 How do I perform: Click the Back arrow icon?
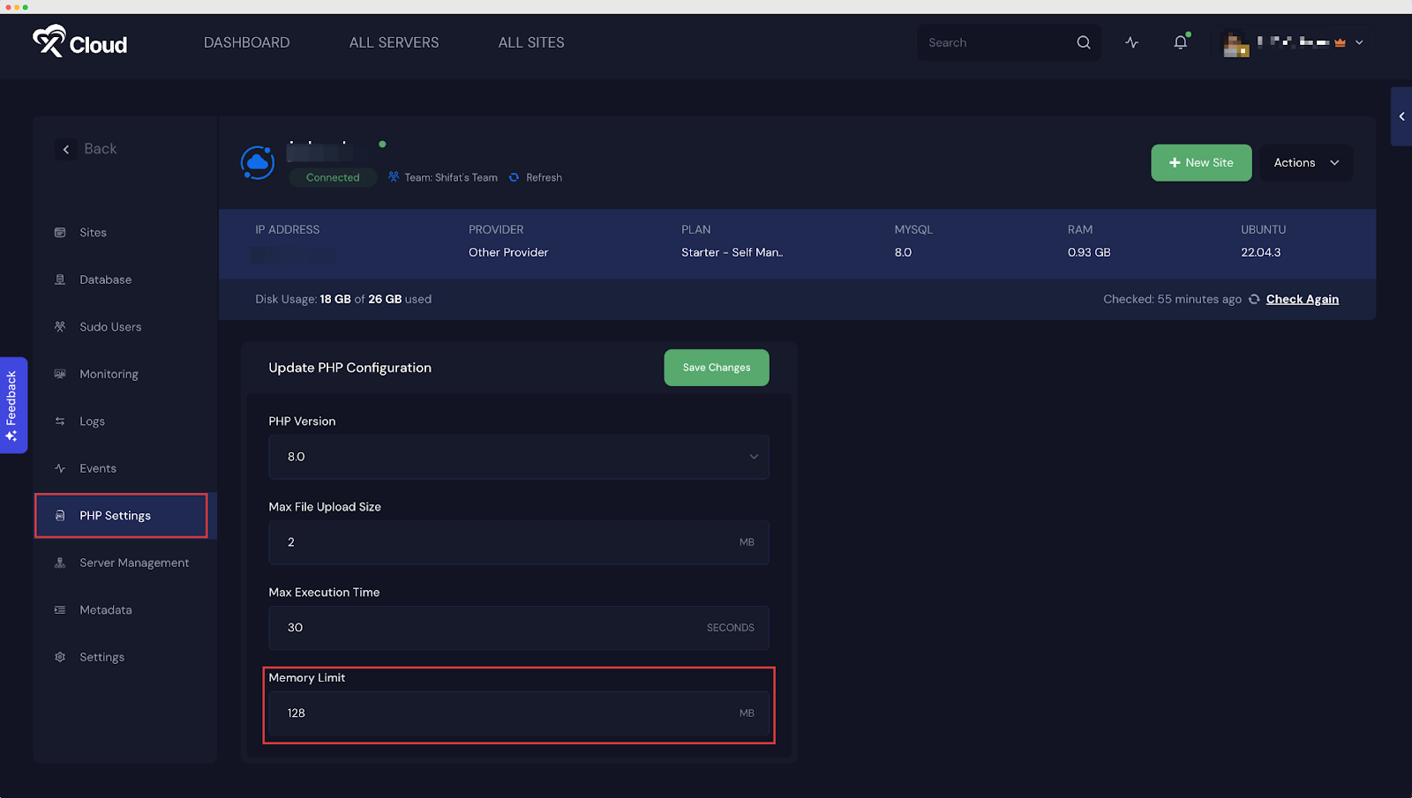(x=66, y=150)
